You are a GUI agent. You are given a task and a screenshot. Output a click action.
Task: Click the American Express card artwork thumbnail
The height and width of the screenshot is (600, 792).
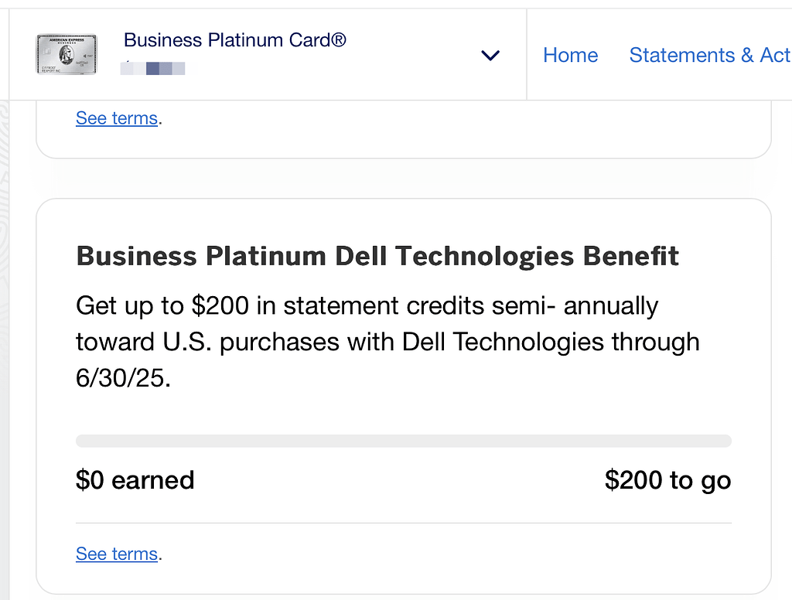click(x=66, y=55)
